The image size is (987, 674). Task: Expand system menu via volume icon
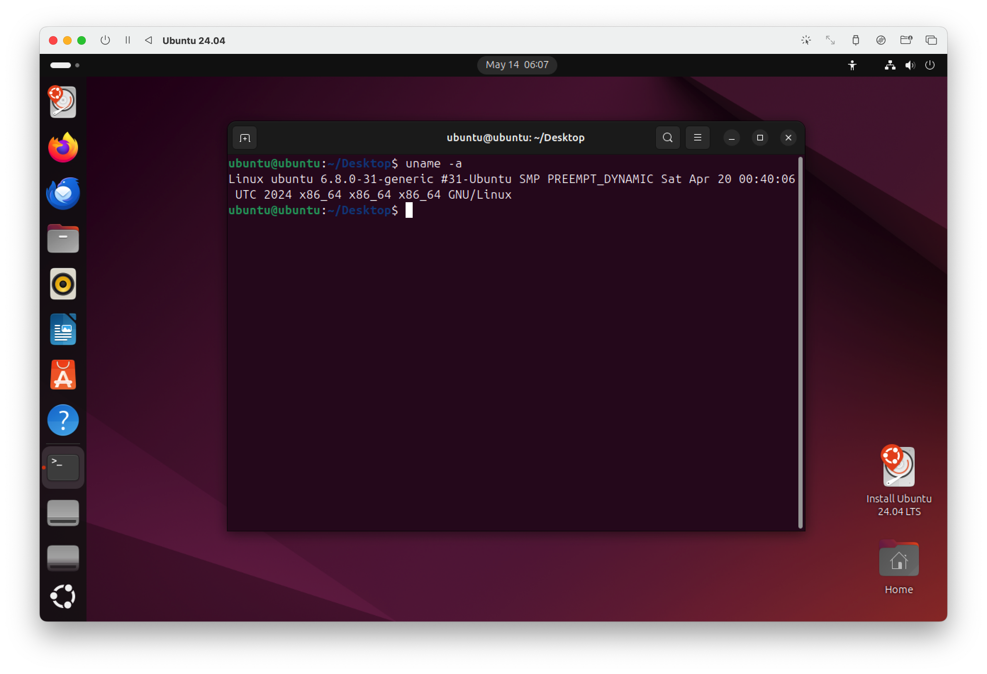909,65
